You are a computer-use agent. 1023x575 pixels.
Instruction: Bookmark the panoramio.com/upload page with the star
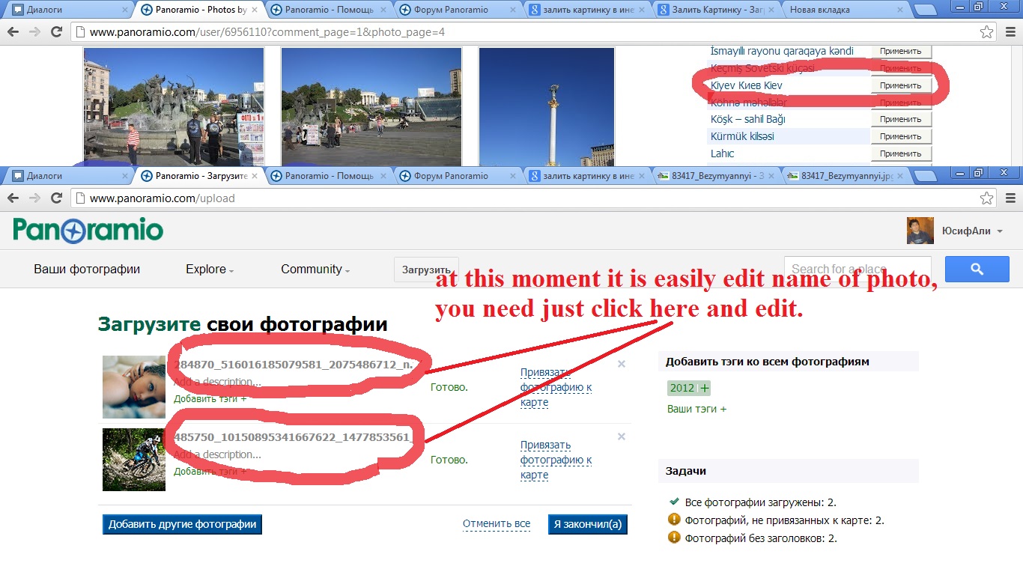pyautogui.click(x=987, y=198)
